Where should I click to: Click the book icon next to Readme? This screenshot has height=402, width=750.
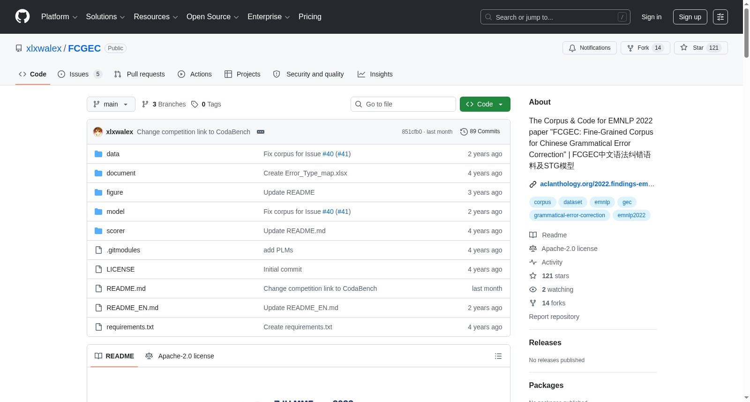point(533,235)
